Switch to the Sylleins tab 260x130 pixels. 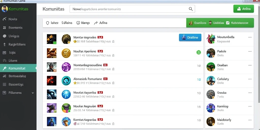(67, 23)
